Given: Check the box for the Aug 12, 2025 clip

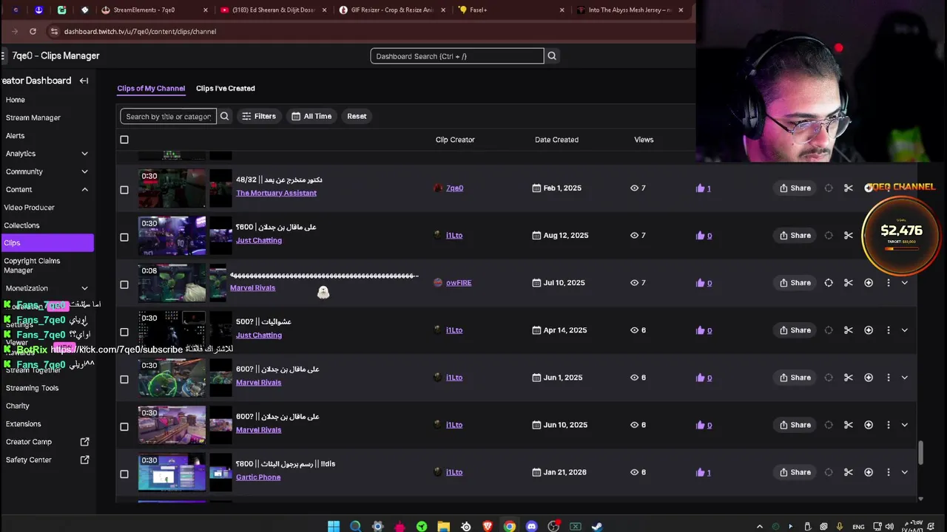Looking at the screenshot, I should click(x=124, y=237).
